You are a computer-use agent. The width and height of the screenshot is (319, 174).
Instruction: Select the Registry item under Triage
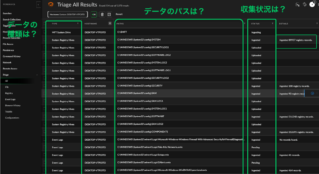pos(9,93)
